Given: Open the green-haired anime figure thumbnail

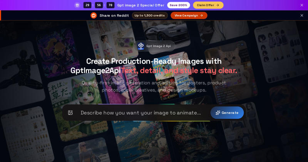Looking at the screenshot, I should pos(78,106).
